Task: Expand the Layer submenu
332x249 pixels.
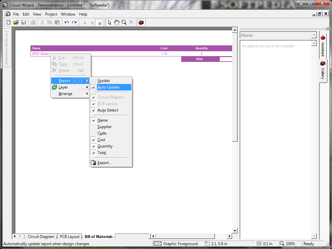Action: pyautogui.click(x=70, y=87)
